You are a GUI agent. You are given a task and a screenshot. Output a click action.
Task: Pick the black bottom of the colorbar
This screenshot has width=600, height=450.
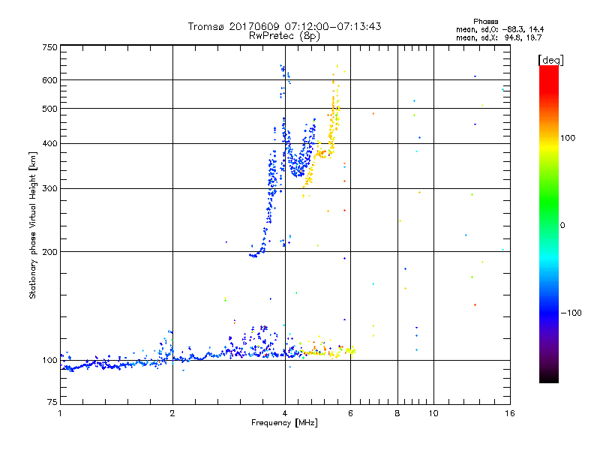(x=548, y=379)
